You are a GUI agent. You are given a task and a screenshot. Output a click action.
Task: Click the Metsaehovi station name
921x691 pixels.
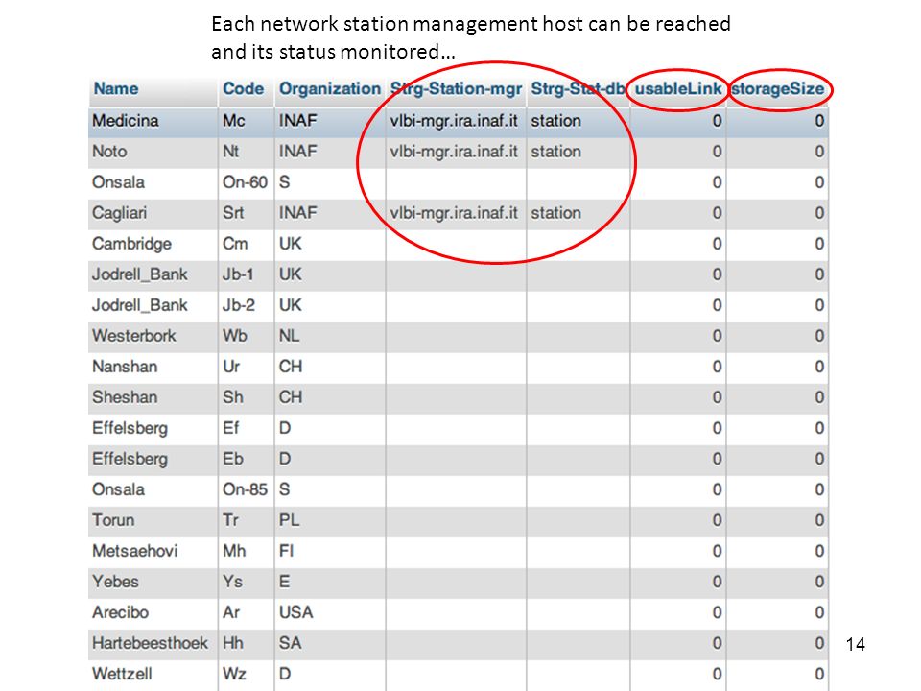point(134,551)
